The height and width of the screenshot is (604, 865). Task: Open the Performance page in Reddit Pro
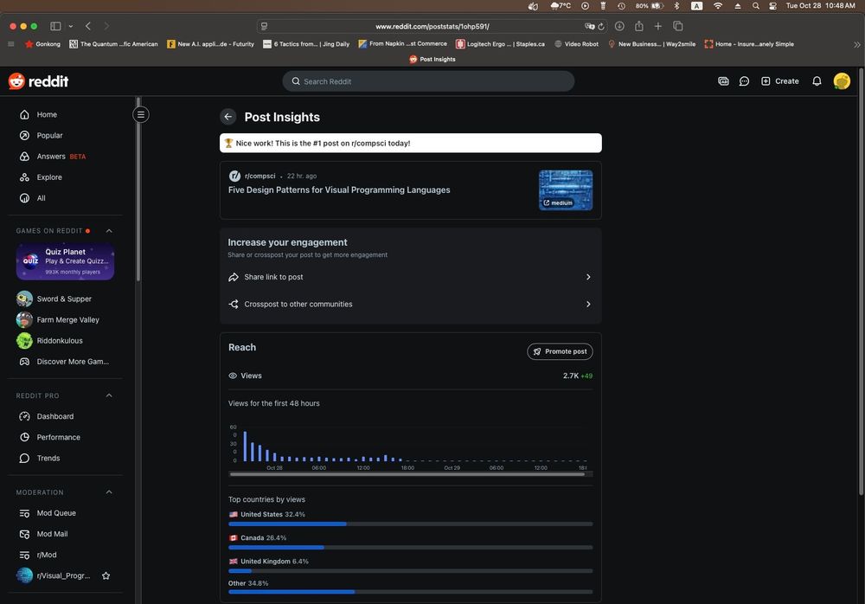[58, 437]
